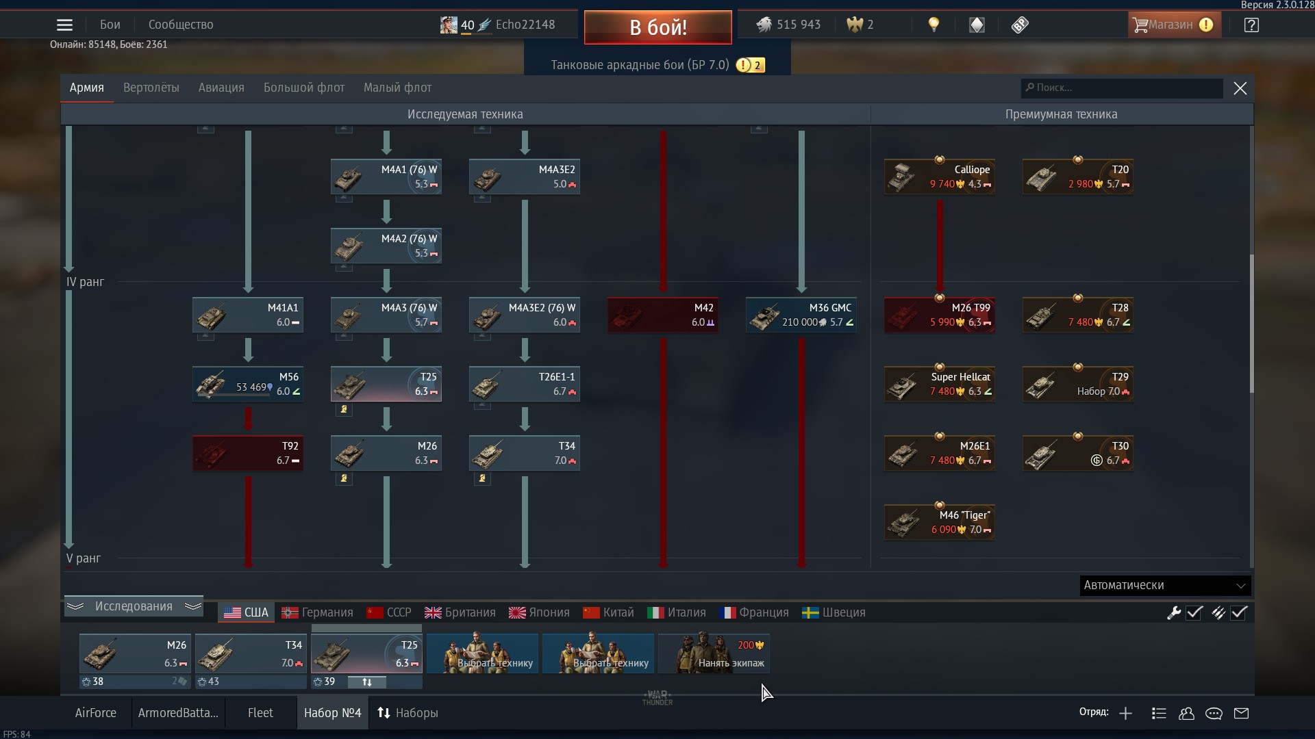This screenshot has width=1315, height=739.
Task: Expand vehicle group under M4A2 (76) W
Action: [344, 268]
